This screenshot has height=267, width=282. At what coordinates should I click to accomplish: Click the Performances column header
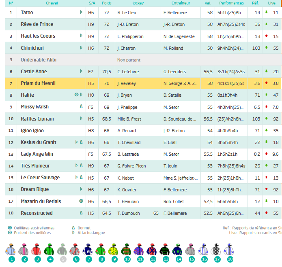(231, 3)
